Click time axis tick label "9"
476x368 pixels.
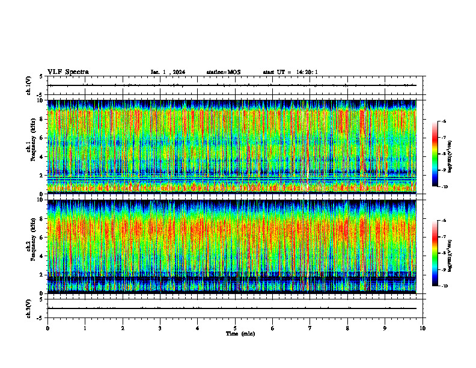pos(385,328)
